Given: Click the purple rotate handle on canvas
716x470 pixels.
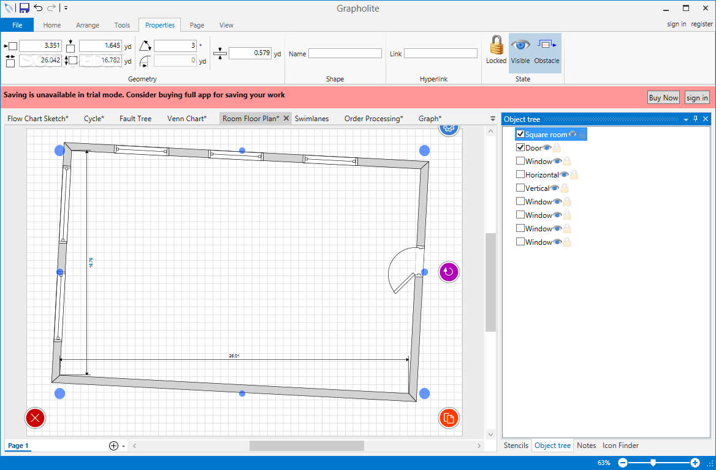Looking at the screenshot, I should point(449,272).
